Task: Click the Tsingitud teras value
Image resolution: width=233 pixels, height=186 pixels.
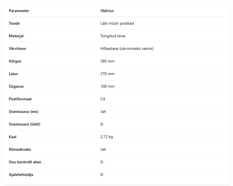Action: coord(113,36)
